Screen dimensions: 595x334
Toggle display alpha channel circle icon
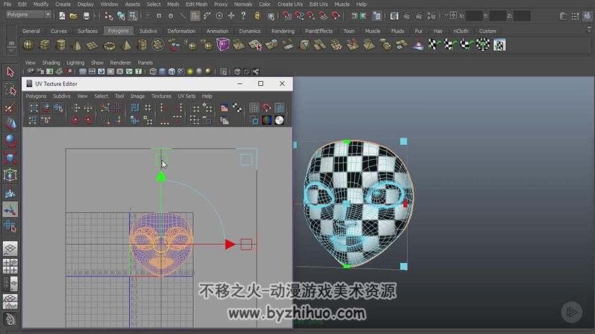coord(279,120)
